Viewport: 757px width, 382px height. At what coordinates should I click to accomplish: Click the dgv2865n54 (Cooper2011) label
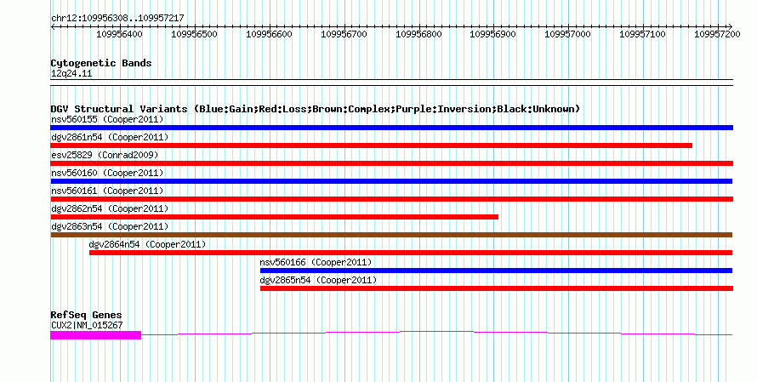point(318,280)
